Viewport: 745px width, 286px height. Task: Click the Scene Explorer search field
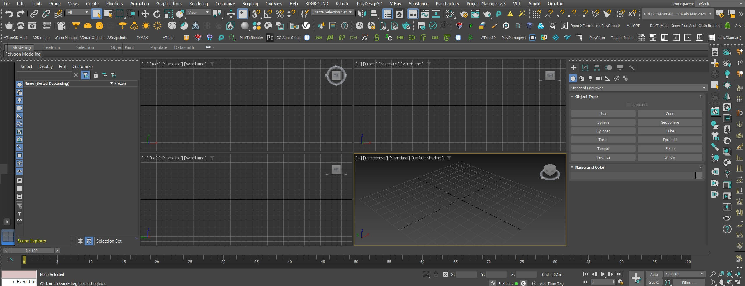44,75
